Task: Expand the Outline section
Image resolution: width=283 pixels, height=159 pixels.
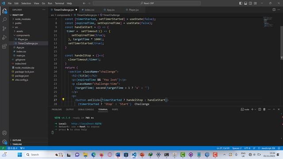Action: point(17,140)
